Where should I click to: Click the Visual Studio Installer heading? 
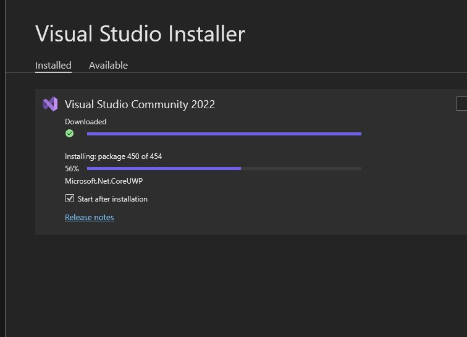pos(140,33)
